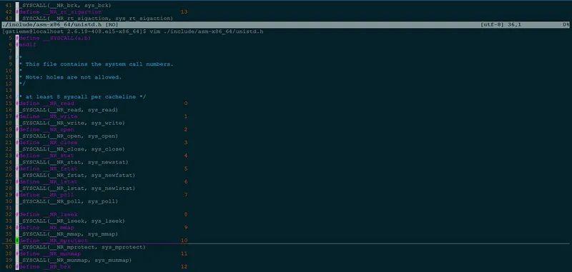Click the comment 'This file contains the system call numbers.'
The image size is (572, 272).
(99, 64)
